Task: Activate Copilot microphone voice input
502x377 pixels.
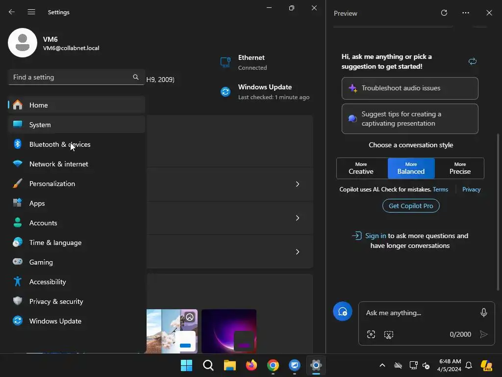Action: click(484, 313)
